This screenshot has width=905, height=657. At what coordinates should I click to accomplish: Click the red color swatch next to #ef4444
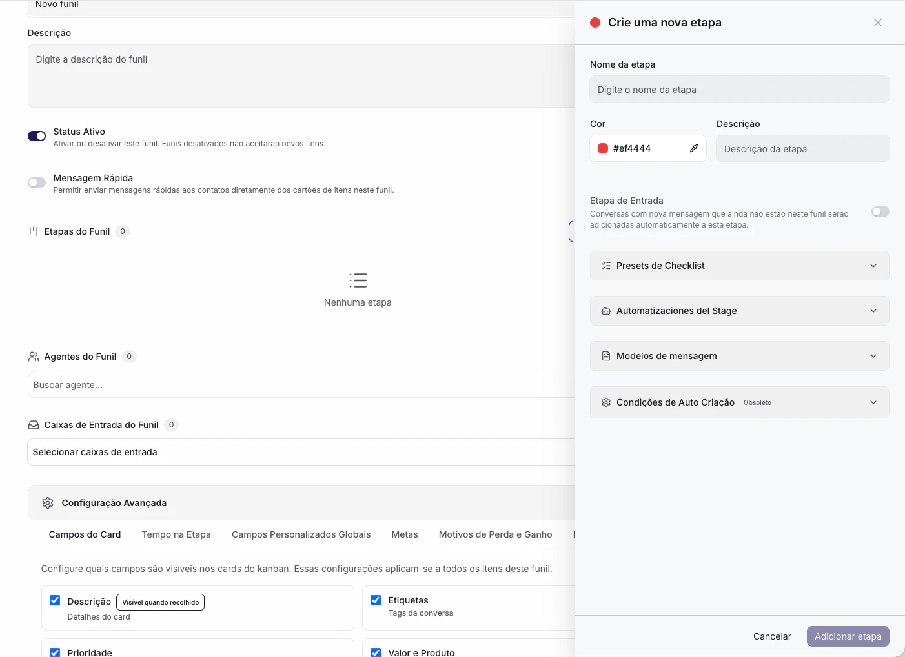[x=603, y=148]
